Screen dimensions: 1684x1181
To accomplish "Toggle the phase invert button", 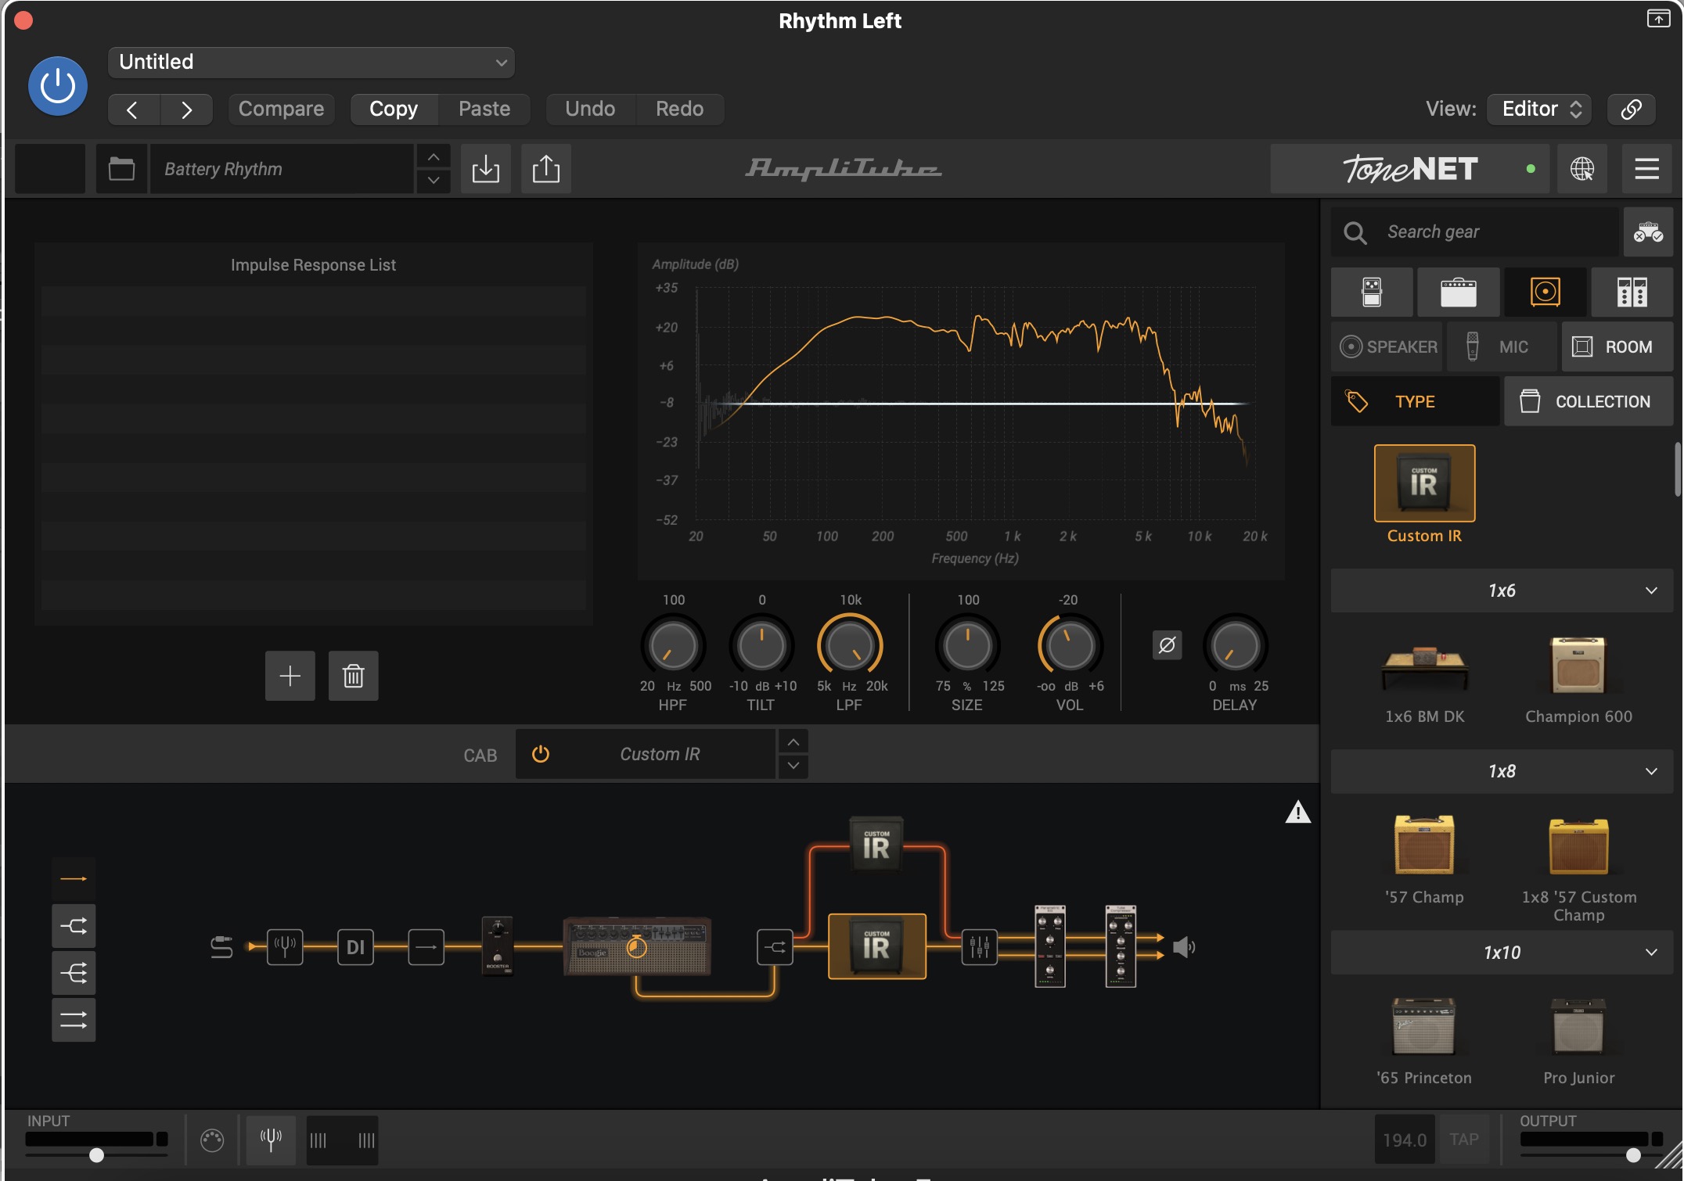I will click(x=1167, y=645).
